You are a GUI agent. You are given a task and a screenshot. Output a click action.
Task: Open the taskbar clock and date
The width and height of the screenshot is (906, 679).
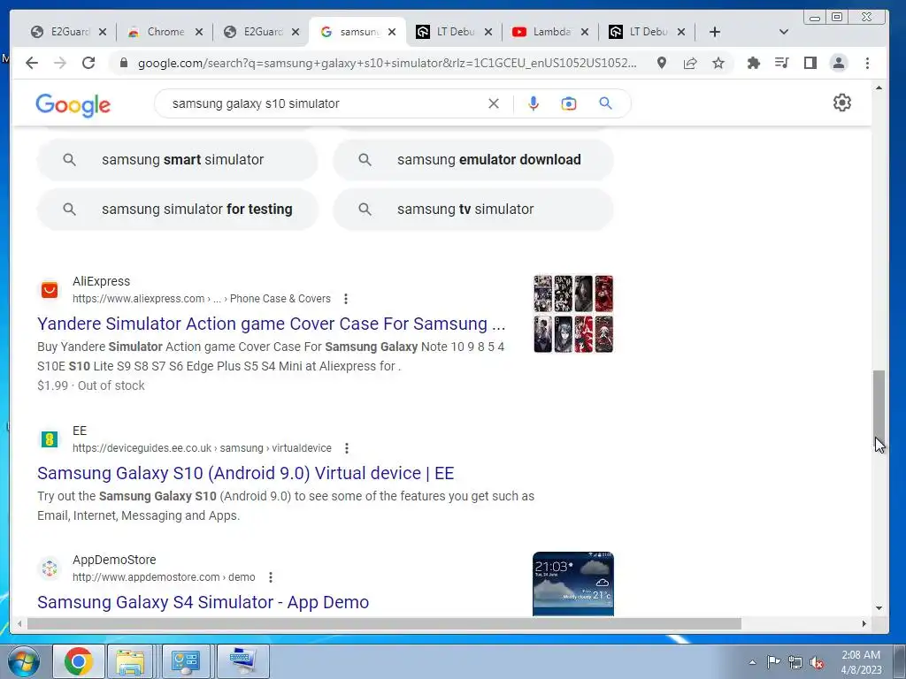861,662
